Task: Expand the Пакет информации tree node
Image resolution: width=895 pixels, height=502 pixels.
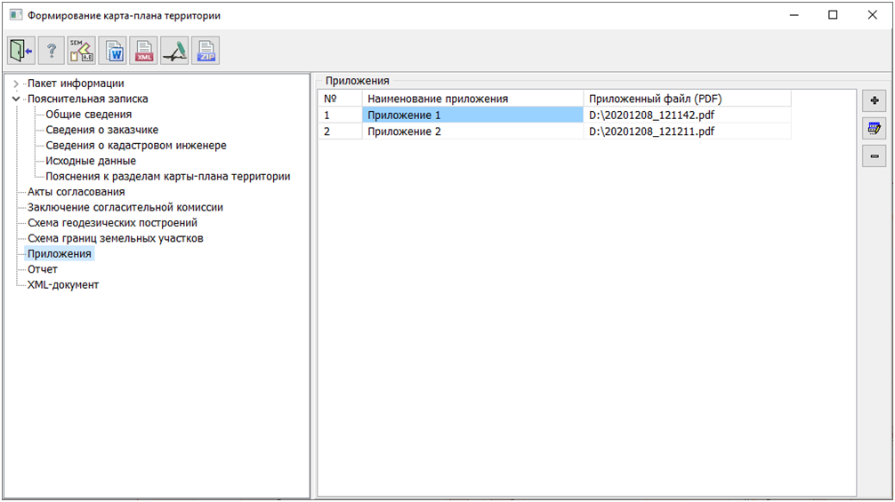Action: (x=16, y=84)
